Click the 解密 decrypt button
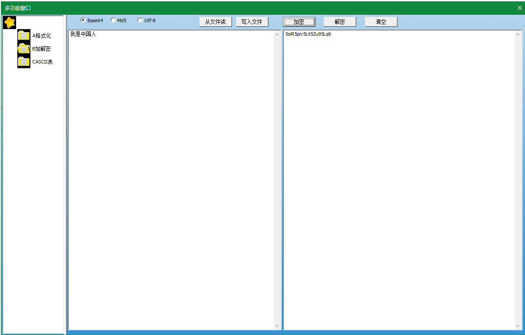Viewport: 525px width, 335px height. 340,22
